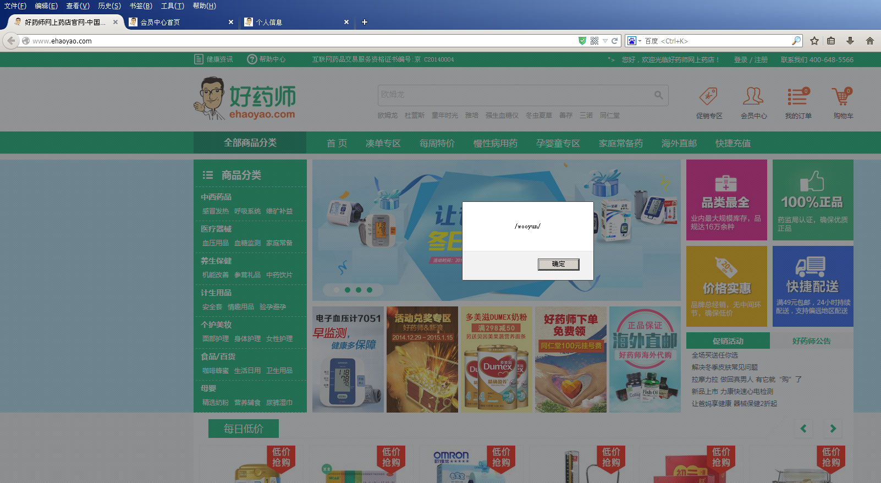Open the downloads arrow icon
This screenshot has height=483, width=881.
pos(850,41)
